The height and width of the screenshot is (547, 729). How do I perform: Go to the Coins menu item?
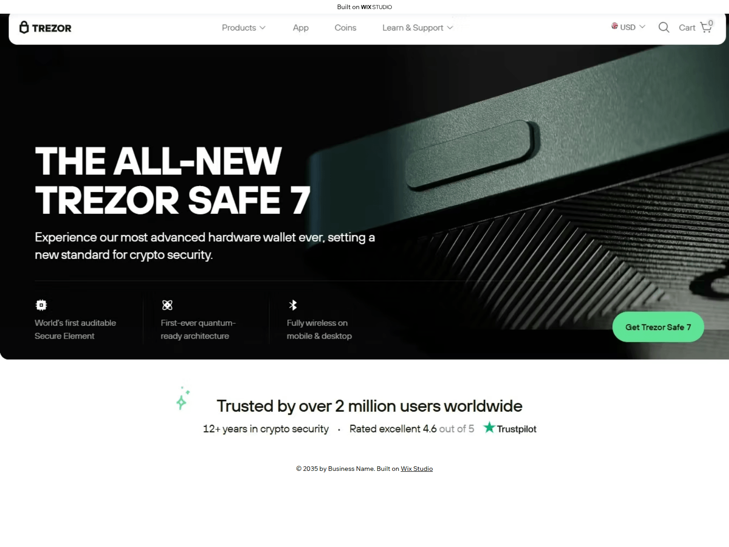345,28
